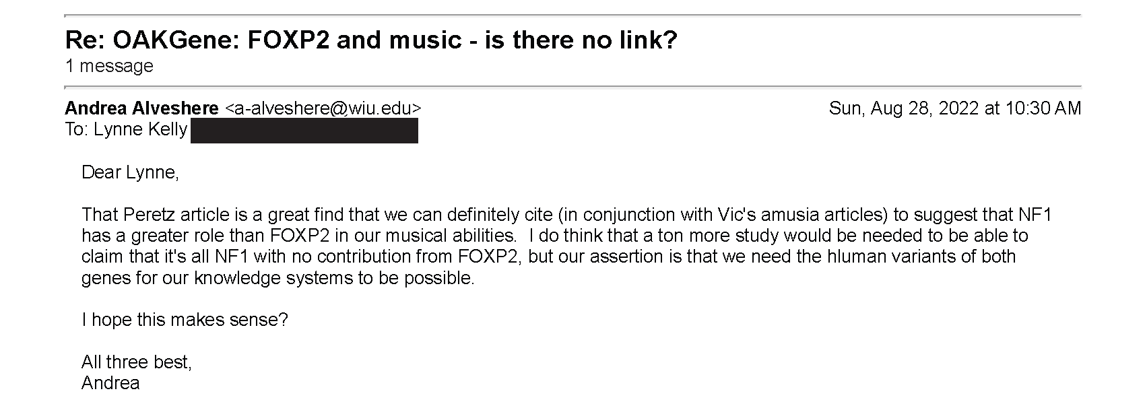The width and height of the screenshot is (1145, 406).
Task: Click the "All three best," closing line
Action: (137, 362)
